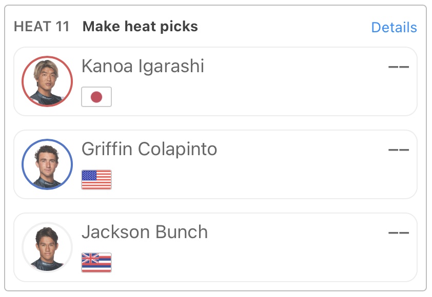This screenshot has height=297, width=432.
Task: Click the score dashes beside Kanoa Igarashi
Action: pos(399,67)
